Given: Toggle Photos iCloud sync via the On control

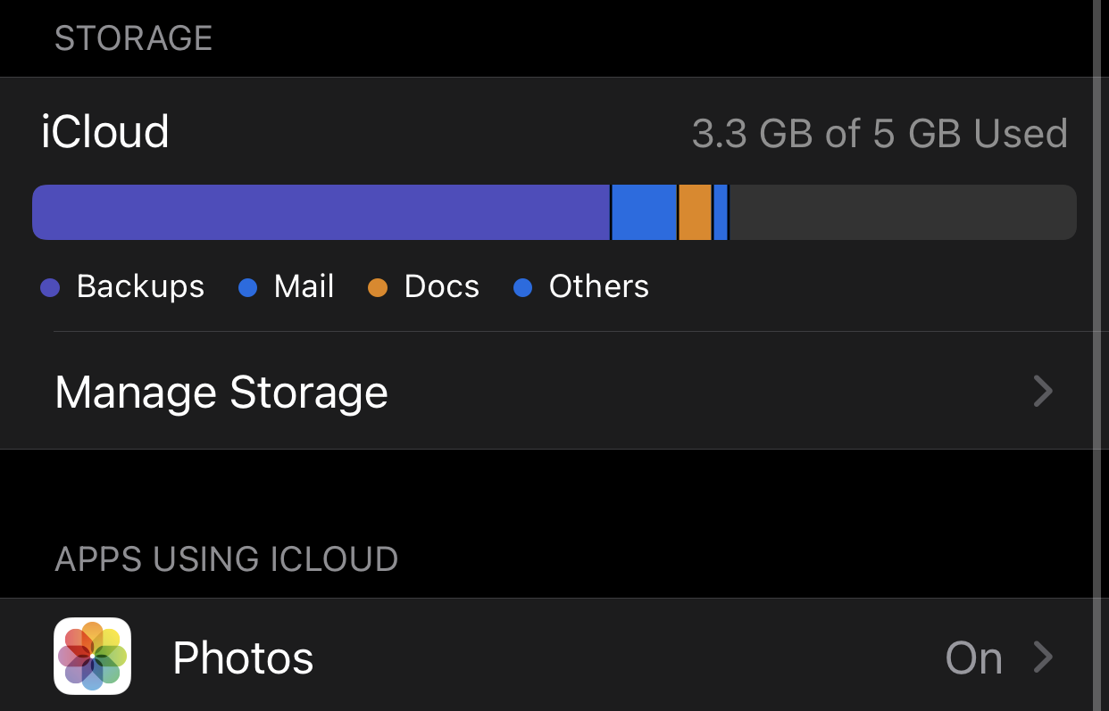Looking at the screenshot, I should click(973, 657).
